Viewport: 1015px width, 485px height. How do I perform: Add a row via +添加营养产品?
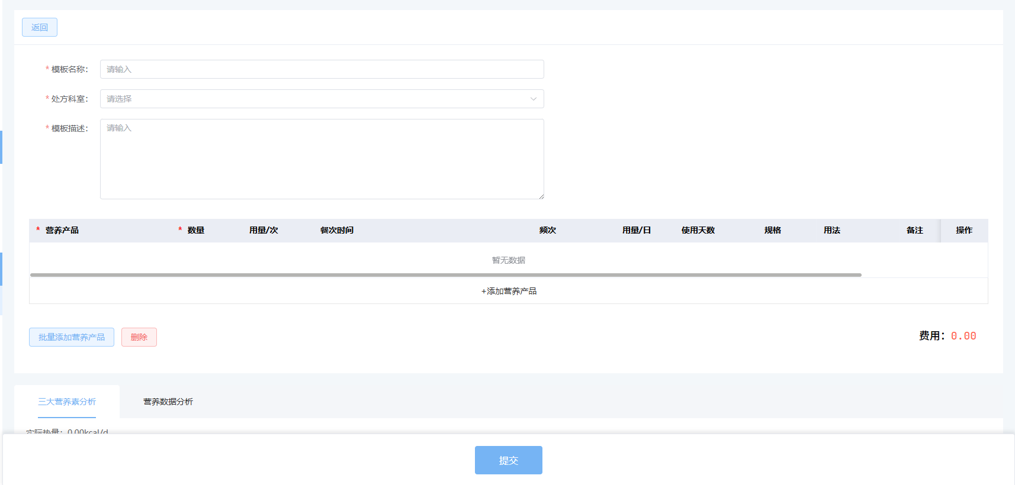click(x=509, y=291)
